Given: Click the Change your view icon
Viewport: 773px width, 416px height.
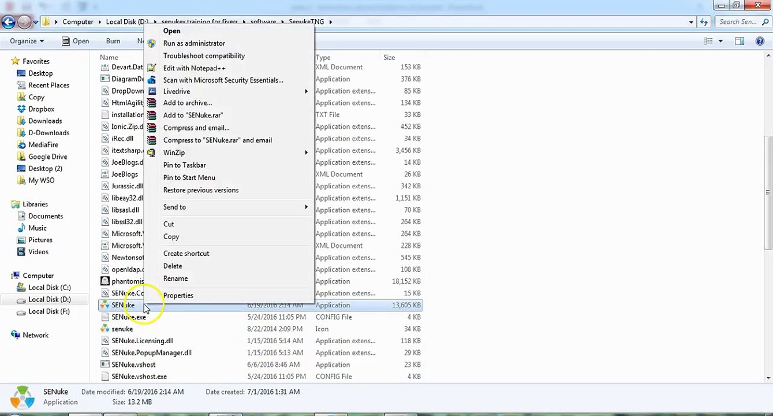Looking at the screenshot, I should [x=708, y=41].
